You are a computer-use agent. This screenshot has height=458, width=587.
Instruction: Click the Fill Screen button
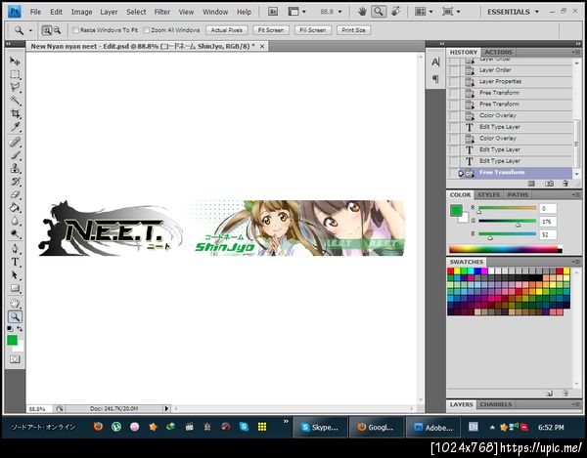click(313, 30)
